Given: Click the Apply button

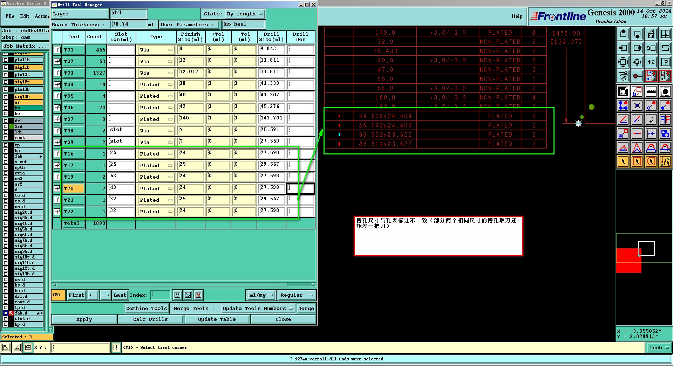Looking at the screenshot, I should pos(84,319).
